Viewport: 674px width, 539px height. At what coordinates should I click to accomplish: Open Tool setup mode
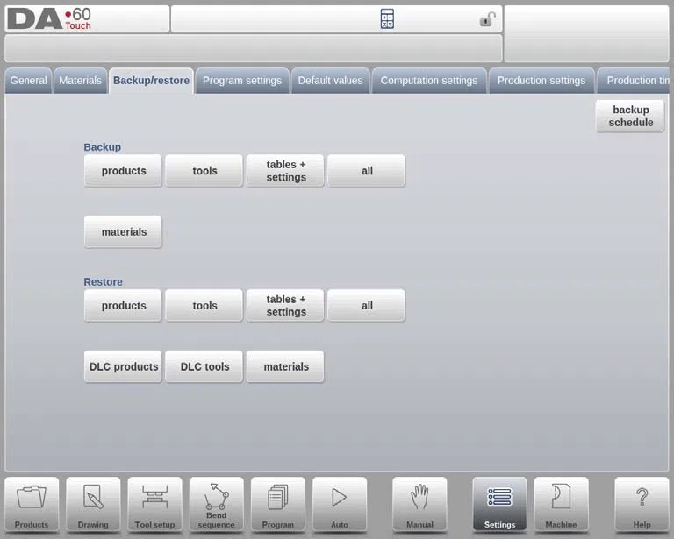(154, 505)
